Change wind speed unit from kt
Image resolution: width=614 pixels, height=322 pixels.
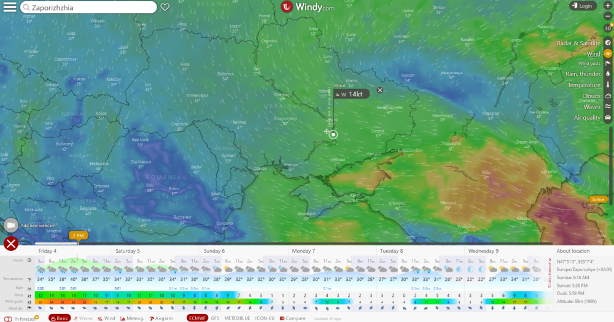pos(29,295)
